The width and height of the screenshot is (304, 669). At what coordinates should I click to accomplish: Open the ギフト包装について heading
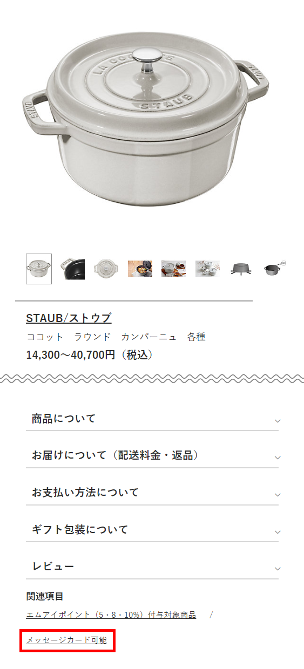(x=80, y=529)
